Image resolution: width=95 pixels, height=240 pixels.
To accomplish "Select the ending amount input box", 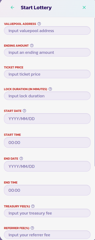I will tap(47, 52).
